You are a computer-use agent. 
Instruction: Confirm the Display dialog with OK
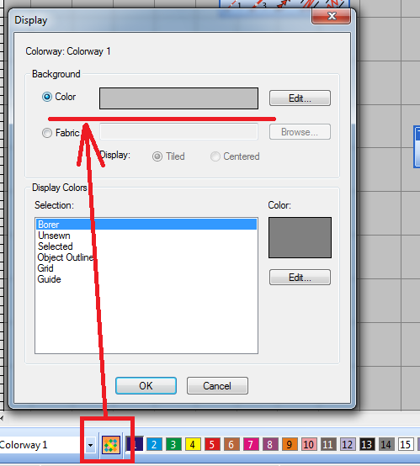[146, 386]
